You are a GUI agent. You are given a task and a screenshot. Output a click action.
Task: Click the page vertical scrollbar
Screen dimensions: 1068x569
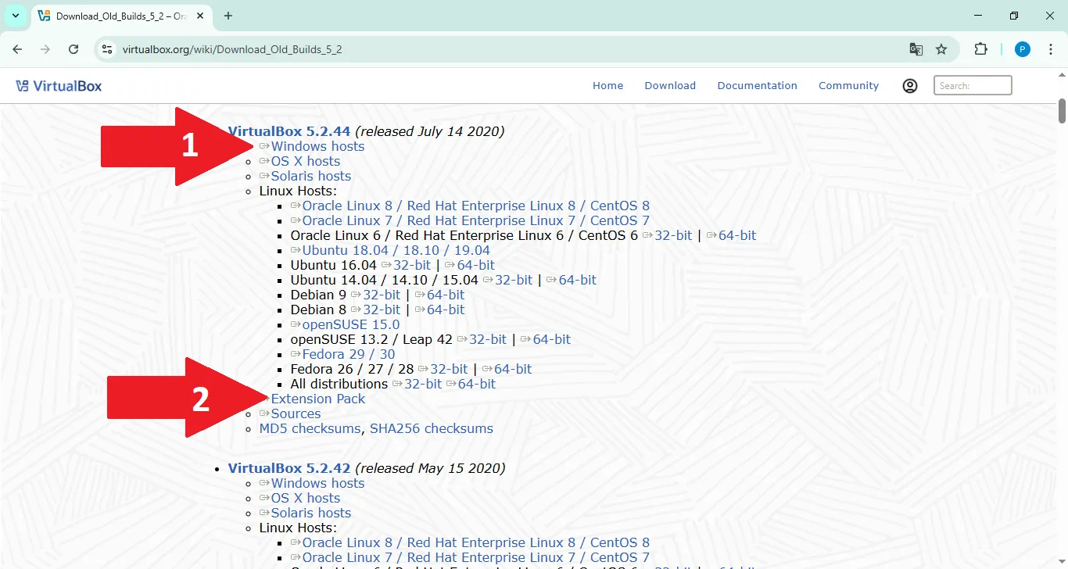click(1062, 313)
